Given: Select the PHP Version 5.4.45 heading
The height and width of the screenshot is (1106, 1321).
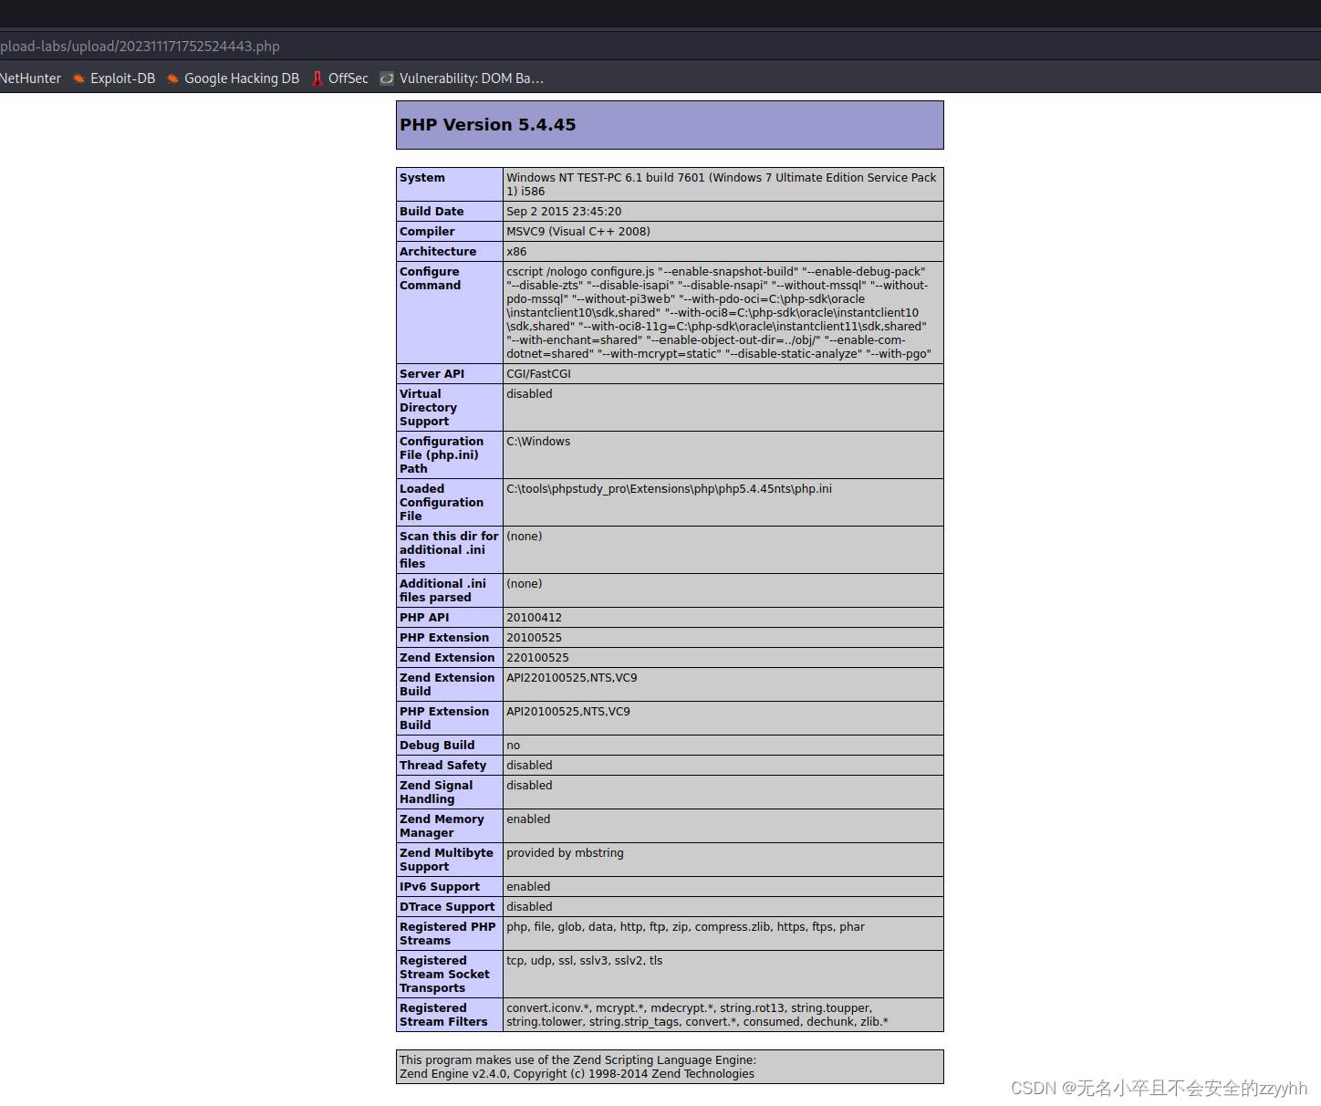Looking at the screenshot, I should (488, 125).
